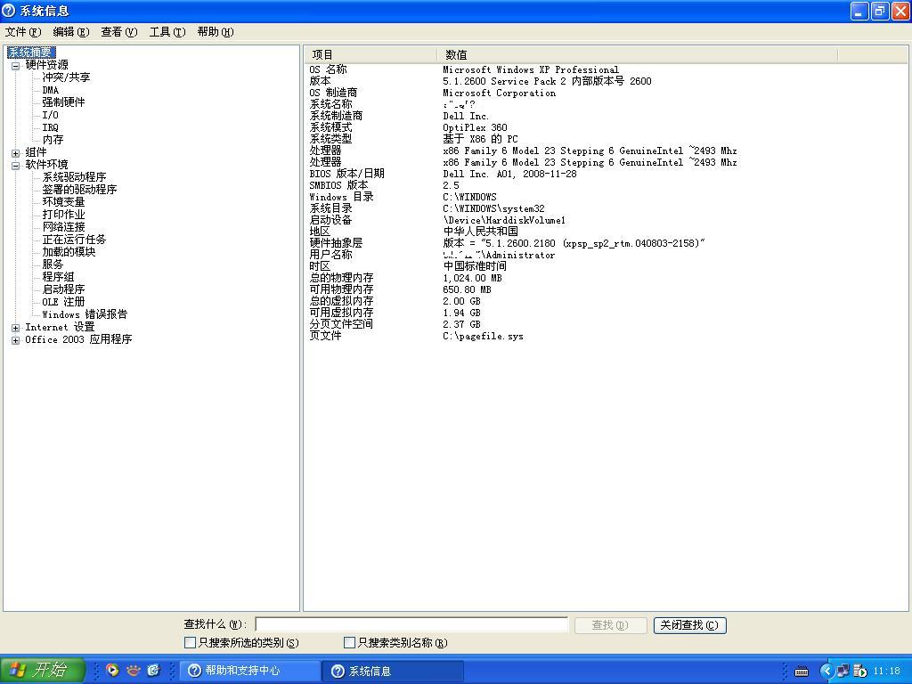Expand the 组件 tree node

(x=16, y=153)
